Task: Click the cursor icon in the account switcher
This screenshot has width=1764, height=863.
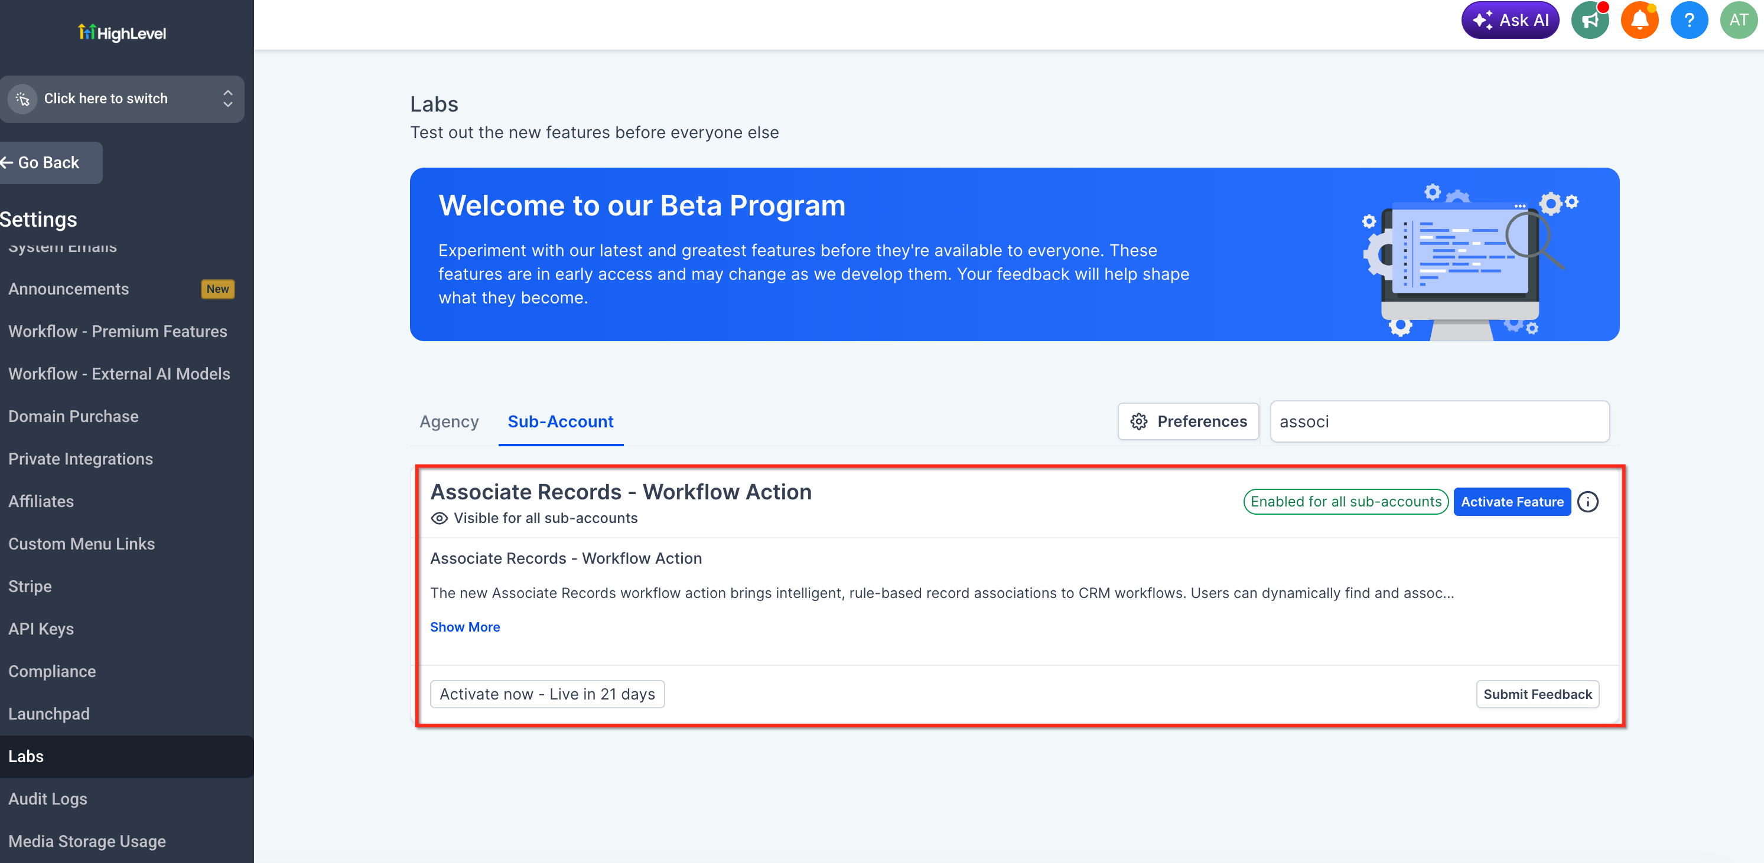Action: (22, 99)
